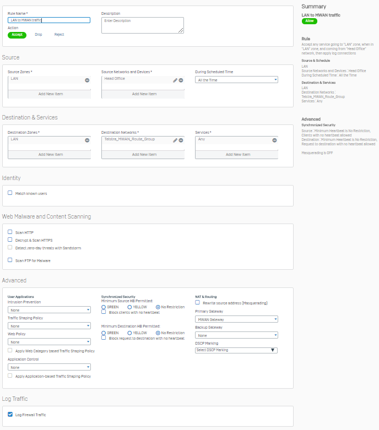The height and width of the screenshot is (430, 379).
Task: Select the Drop action
Action: click(x=38, y=35)
